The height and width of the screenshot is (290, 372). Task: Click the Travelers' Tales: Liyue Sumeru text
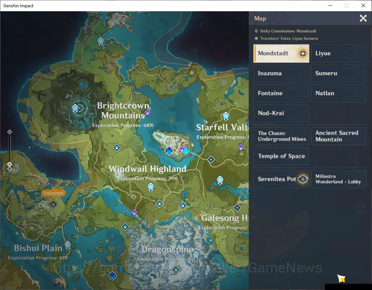[x=289, y=38]
